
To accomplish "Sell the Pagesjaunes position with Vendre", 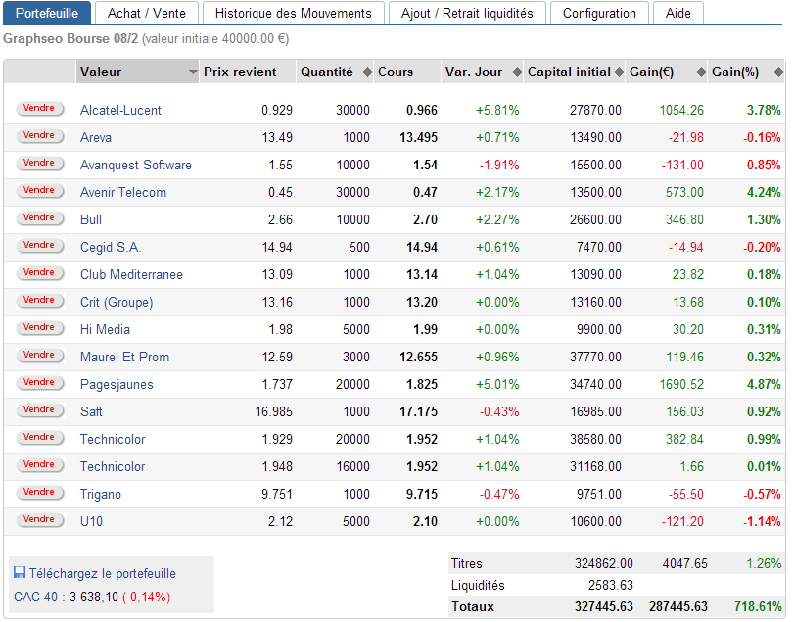I will tap(39, 382).
